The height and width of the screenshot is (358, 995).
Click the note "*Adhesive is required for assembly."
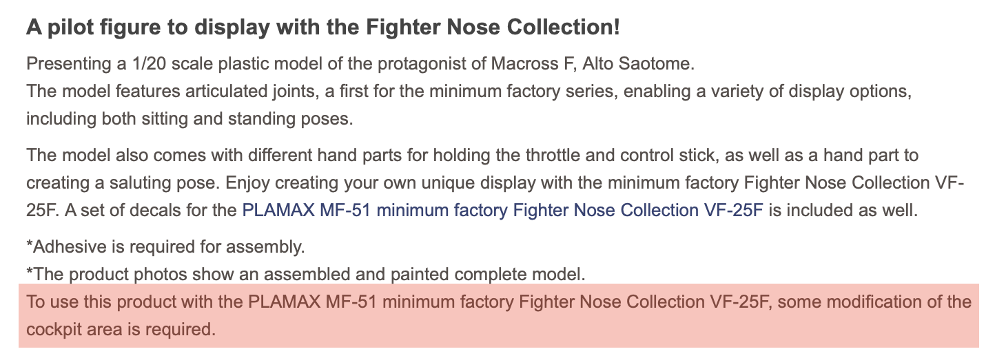point(165,246)
